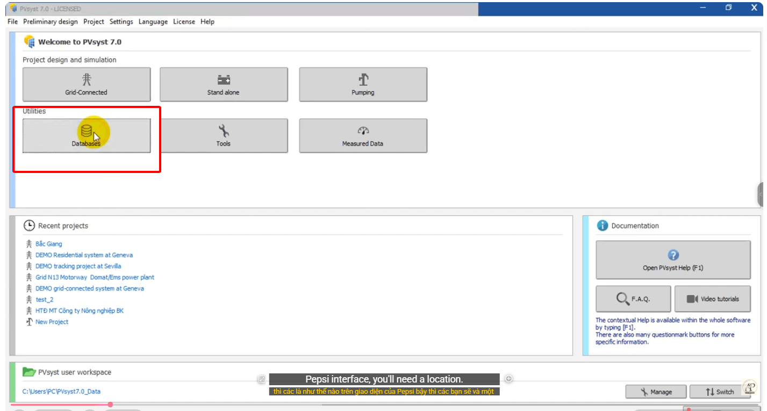Viewport: 767px width, 411px height.
Task: Open the Tools utility
Action: click(x=224, y=135)
